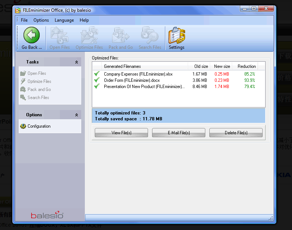Click the Pack and Go toolbar icon
This screenshot has width=292, height=230.
(x=121, y=35)
